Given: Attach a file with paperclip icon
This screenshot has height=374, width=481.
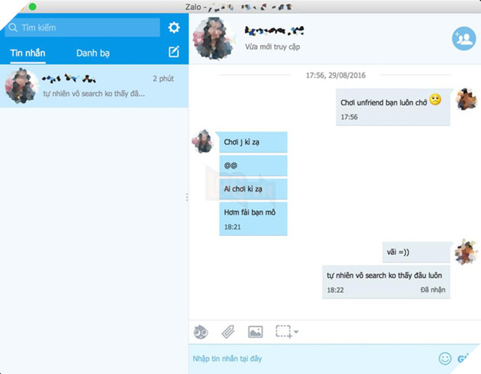Looking at the screenshot, I should point(228,331).
